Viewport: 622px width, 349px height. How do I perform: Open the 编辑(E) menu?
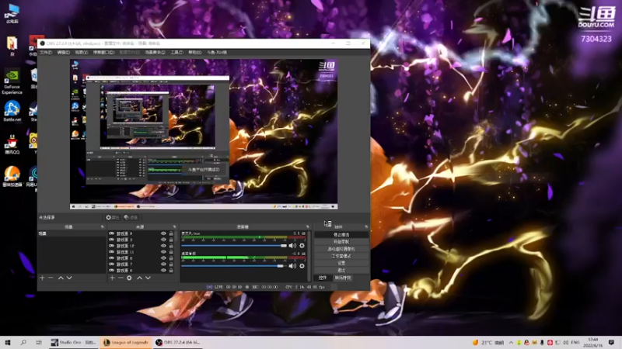[x=64, y=52]
